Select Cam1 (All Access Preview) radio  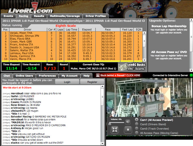pos(137,120)
